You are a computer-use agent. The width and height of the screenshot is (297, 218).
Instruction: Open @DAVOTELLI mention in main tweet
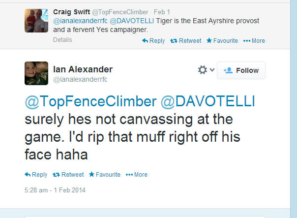click(x=208, y=102)
